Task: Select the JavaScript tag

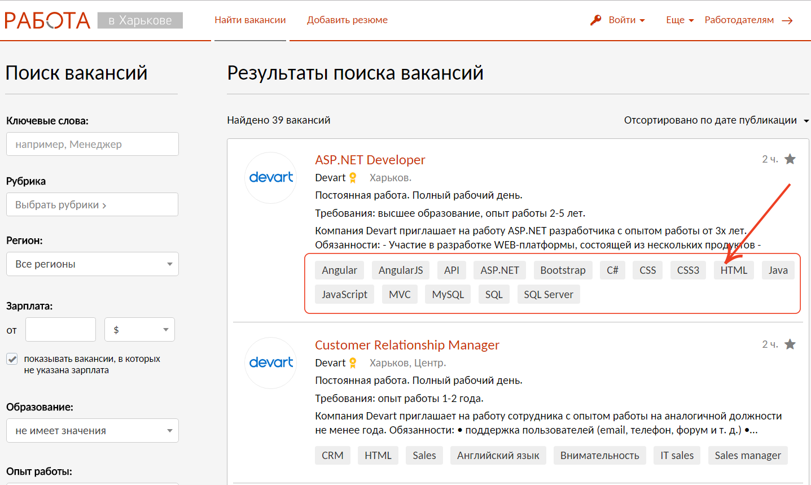Action: click(x=344, y=295)
